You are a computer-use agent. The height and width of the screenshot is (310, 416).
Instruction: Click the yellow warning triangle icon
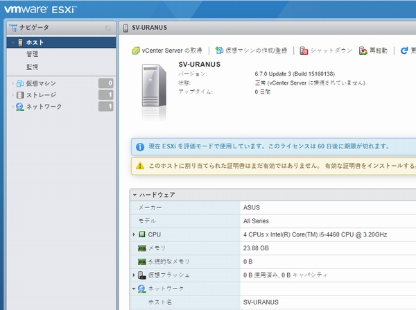click(140, 166)
